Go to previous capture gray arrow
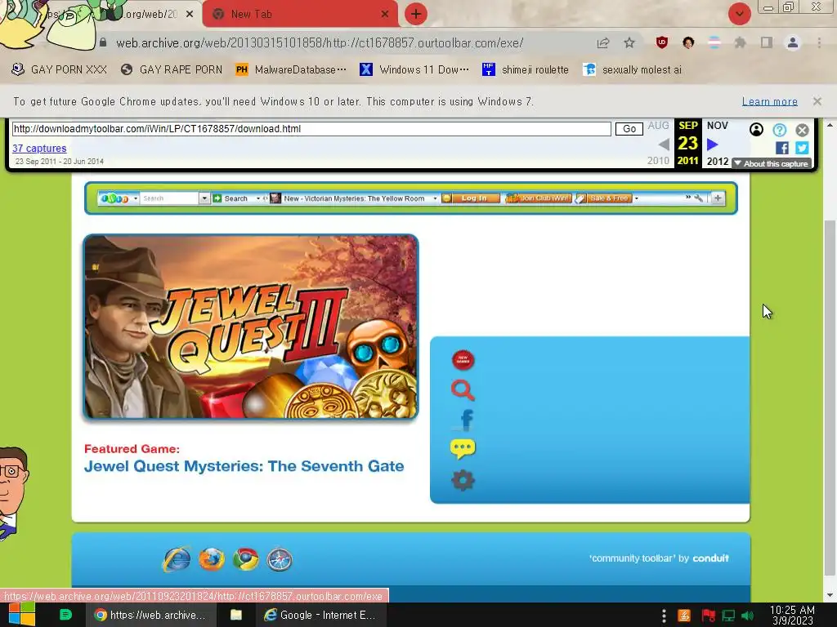 (x=664, y=145)
